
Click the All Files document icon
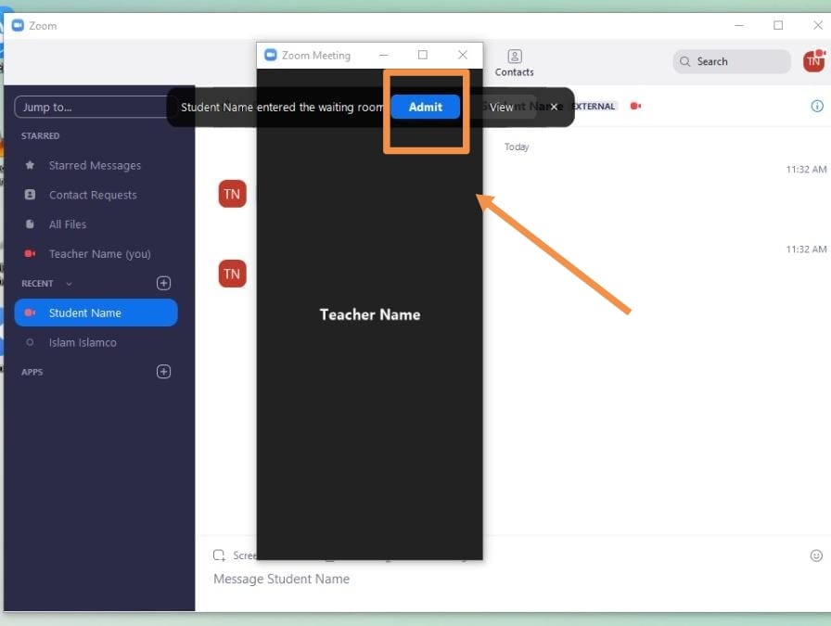31,224
